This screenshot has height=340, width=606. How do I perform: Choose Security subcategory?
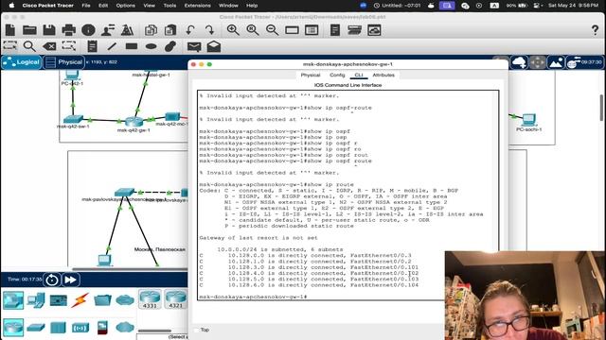tap(102, 328)
